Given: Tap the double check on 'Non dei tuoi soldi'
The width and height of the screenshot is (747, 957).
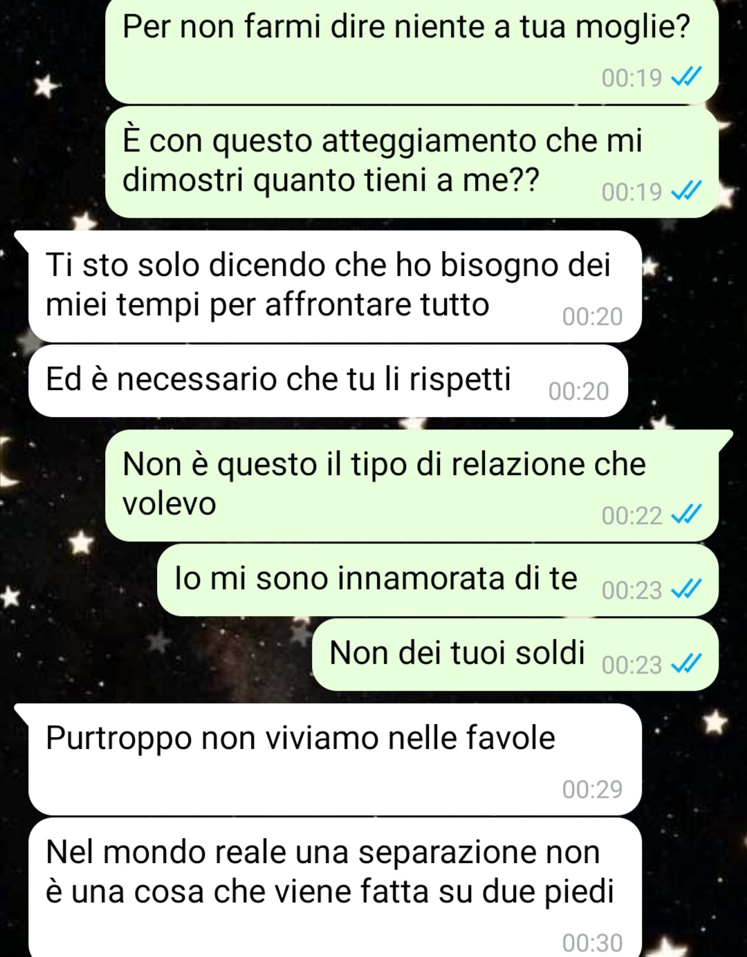Looking at the screenshot, I should tap(687, 664).
